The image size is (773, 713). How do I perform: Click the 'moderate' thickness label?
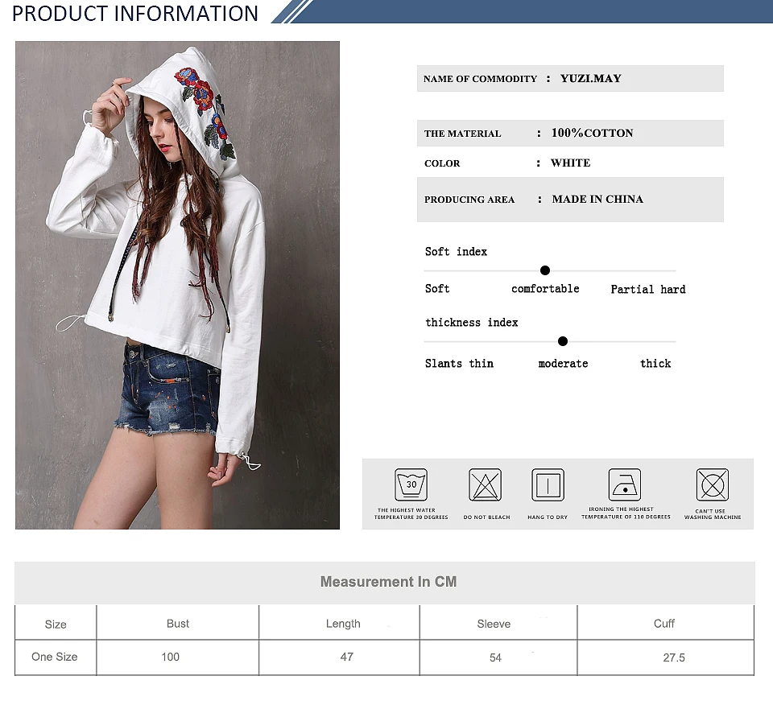pos(563,364)
